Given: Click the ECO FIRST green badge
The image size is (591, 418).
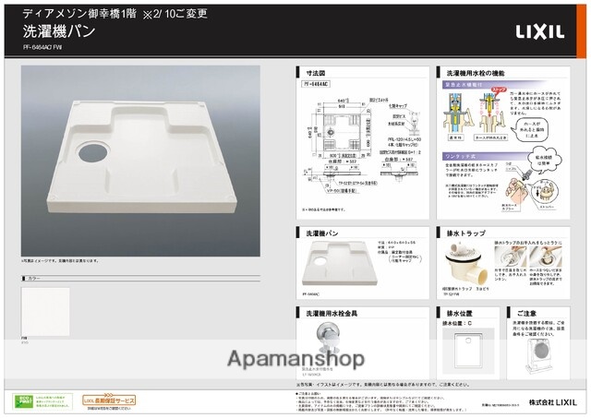Looking at the screenshot, I should pyautogui.click(x=24, y=400).
